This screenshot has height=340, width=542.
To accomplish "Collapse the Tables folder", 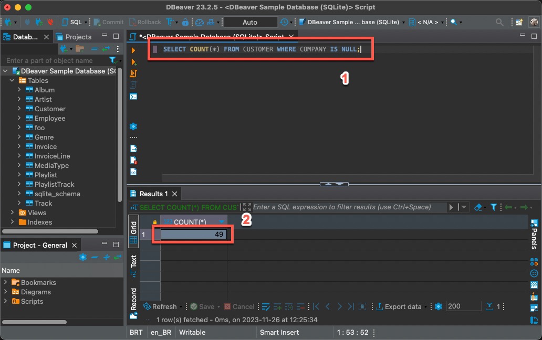I will tap(12, 80).
